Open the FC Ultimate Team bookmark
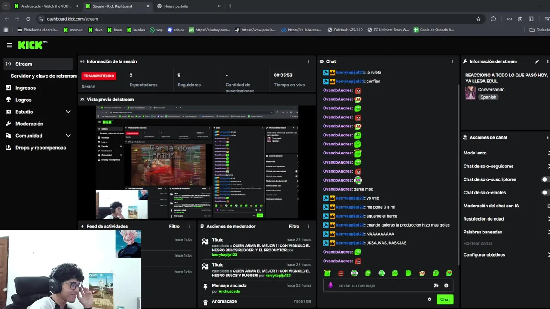550x309 pixels. click(388, 30)
